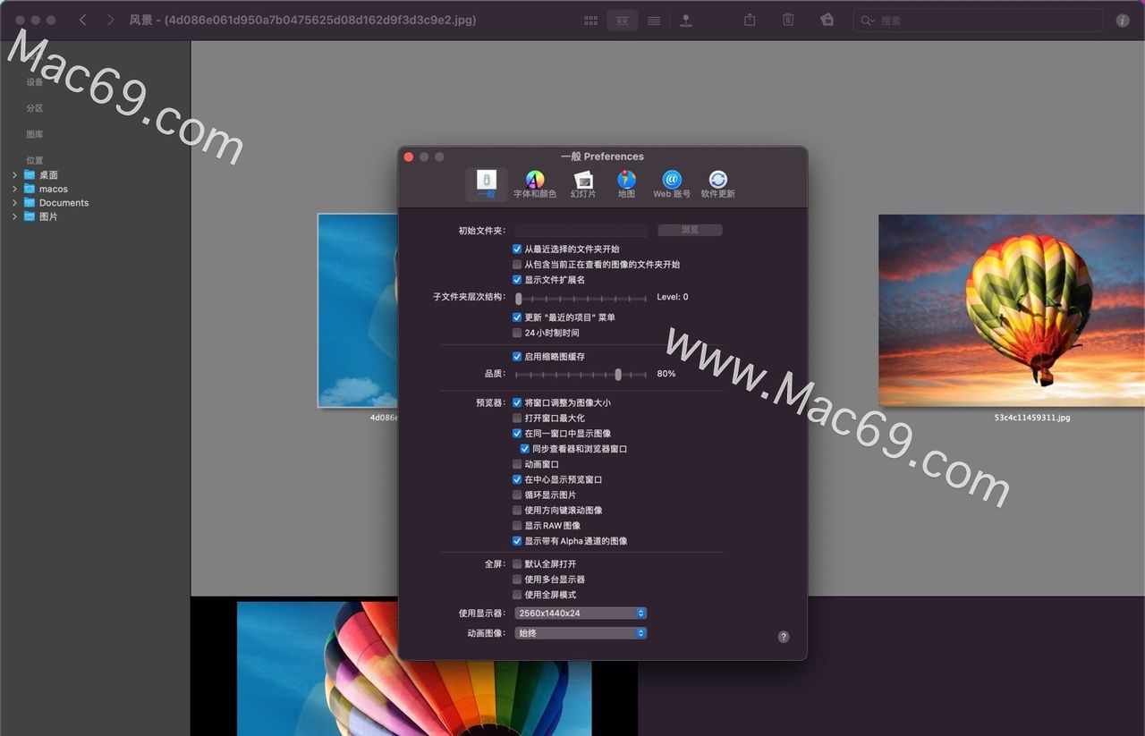Toggle 在中心显示预览窗口
This screenshot has width=1145, height=736.
tap(517, 479)
